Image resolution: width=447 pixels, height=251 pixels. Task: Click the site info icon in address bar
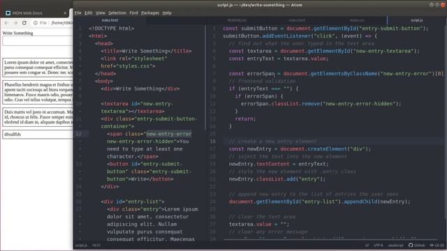pos(36,23)
